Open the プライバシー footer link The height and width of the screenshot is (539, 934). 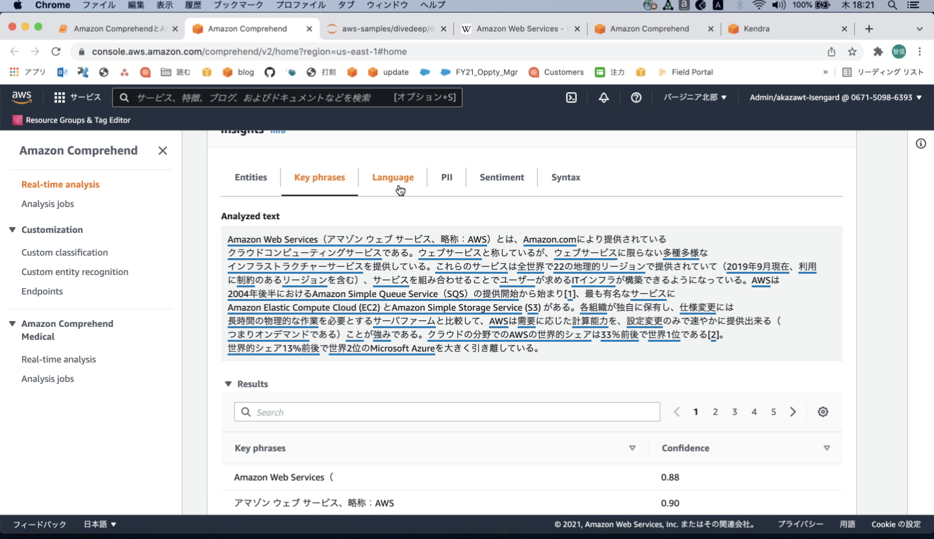click(x=800, y=524)
